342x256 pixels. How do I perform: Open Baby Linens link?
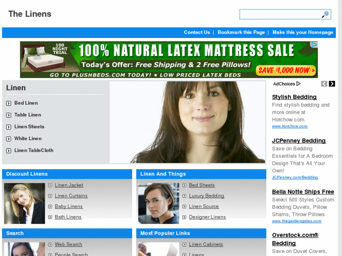[x=69, y=206]
